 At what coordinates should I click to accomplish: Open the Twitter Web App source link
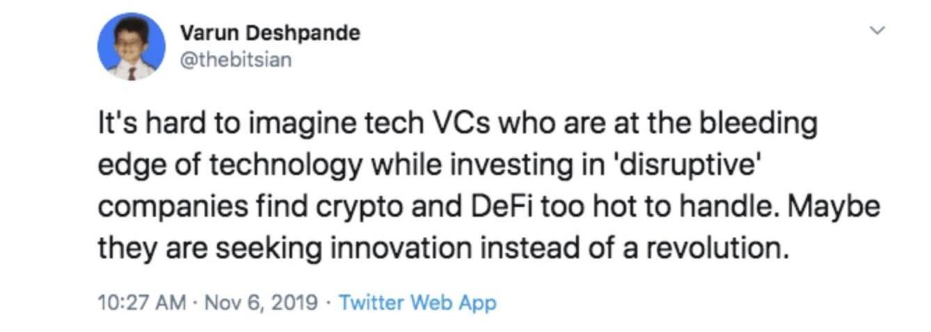pyautogui.click(x=417, y=303)
